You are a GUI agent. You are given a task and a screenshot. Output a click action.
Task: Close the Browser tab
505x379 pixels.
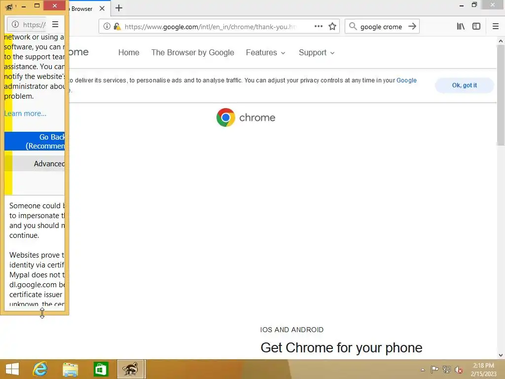point(102,8)
